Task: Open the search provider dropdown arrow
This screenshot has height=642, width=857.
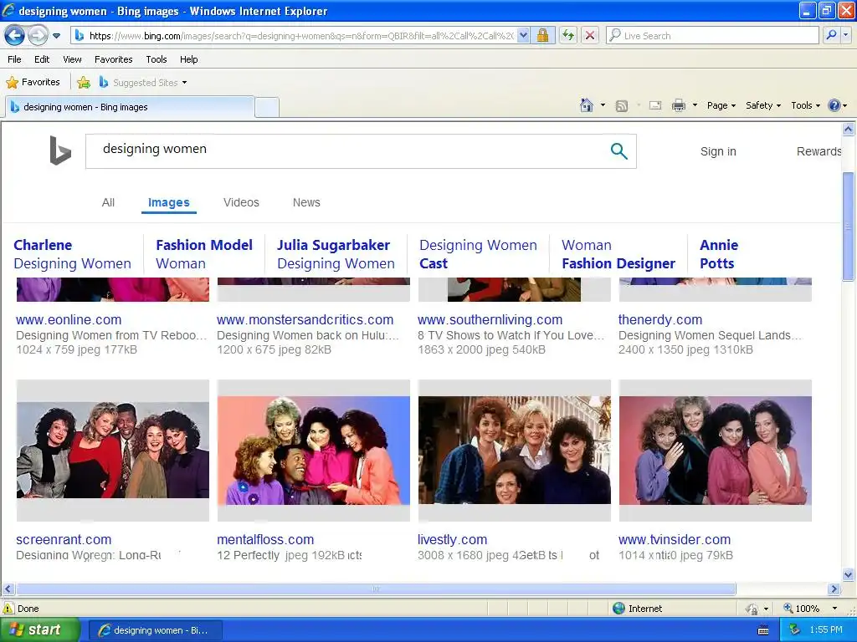Action: click(x=846, y=35)
